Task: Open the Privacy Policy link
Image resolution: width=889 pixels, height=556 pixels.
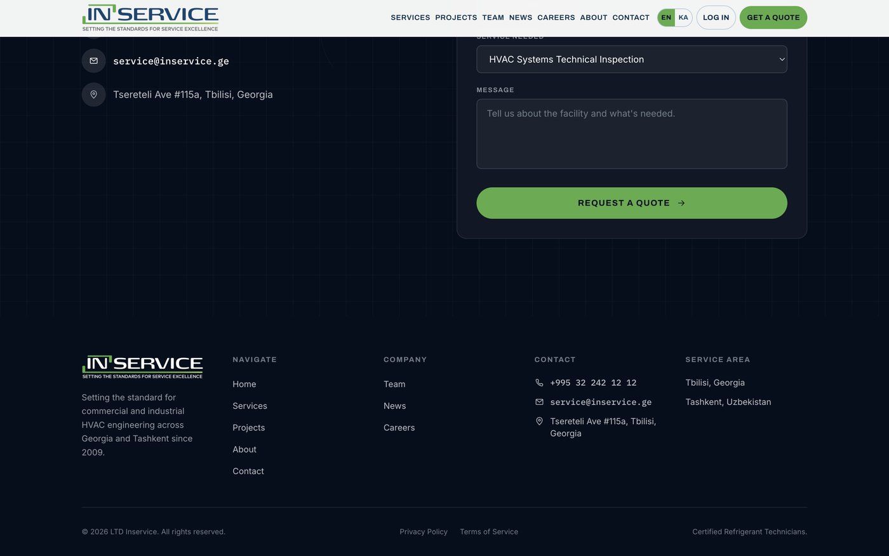Action: (424, 532)
